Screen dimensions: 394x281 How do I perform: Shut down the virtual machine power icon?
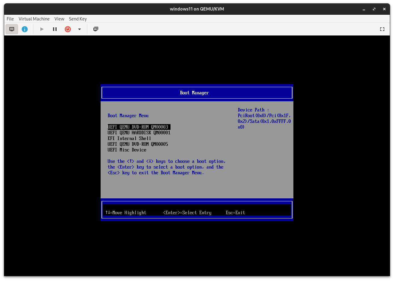pyautogui.click(x=68, y=29)
